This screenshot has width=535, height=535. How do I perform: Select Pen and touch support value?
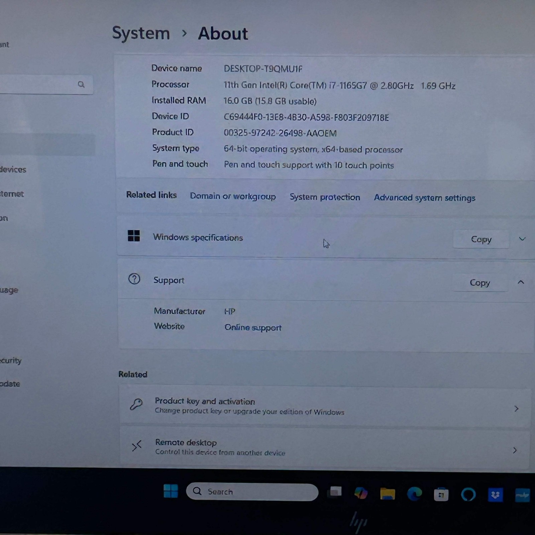click(x=309, y=165)
